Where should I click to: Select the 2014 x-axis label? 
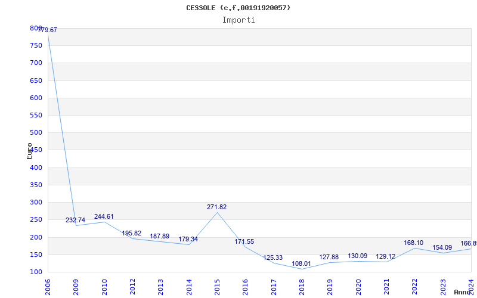point(189,287)
